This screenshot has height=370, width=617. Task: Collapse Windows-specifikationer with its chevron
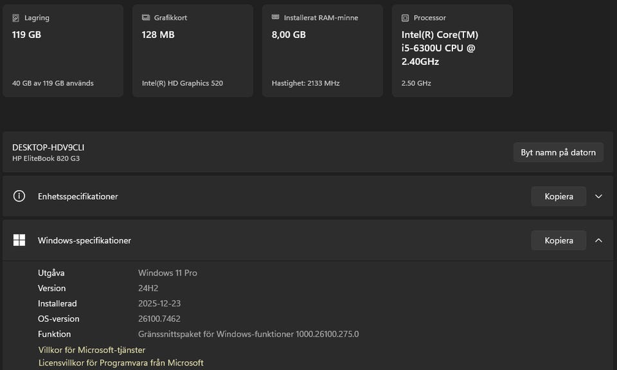pyautogui.click(x=598, y=240)
